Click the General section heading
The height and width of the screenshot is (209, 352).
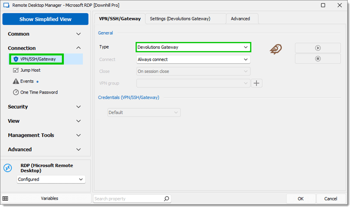(105, 33)
